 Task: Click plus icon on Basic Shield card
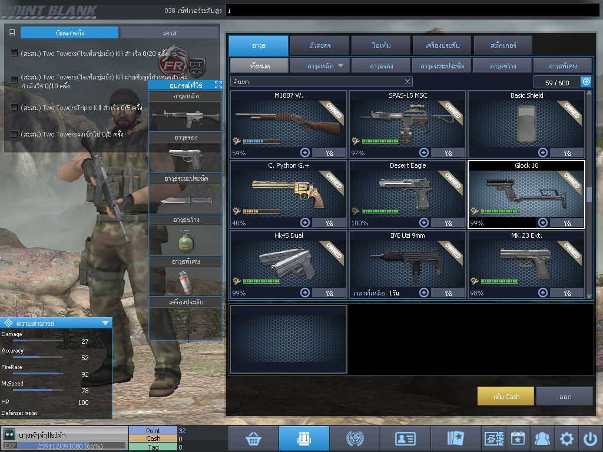click(x=542, y=152)
